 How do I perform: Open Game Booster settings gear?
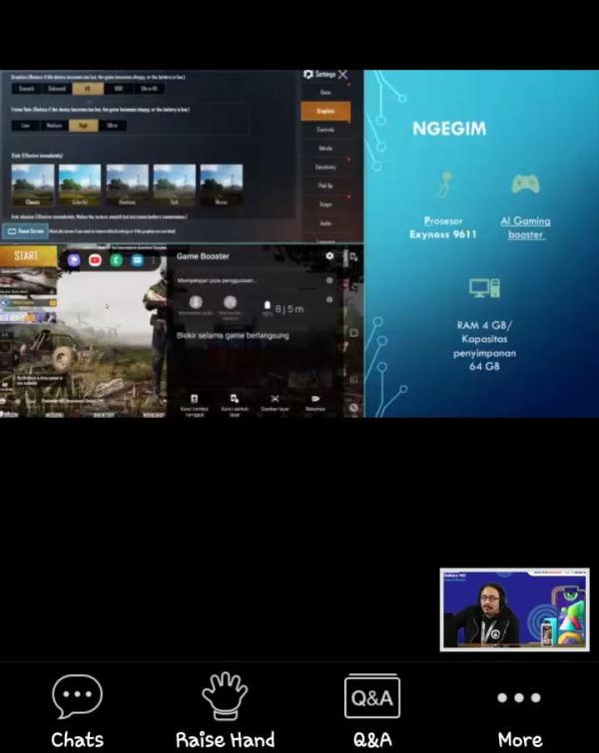[x=329, y=256]
